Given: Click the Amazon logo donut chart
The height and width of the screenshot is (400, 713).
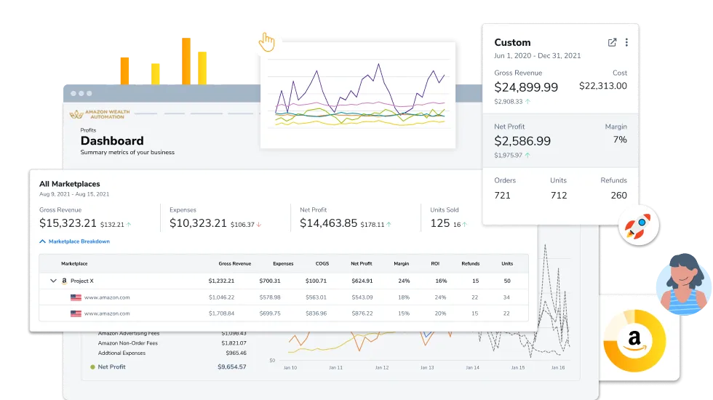Looking at the screenshot, I should (x=634, y=340).
